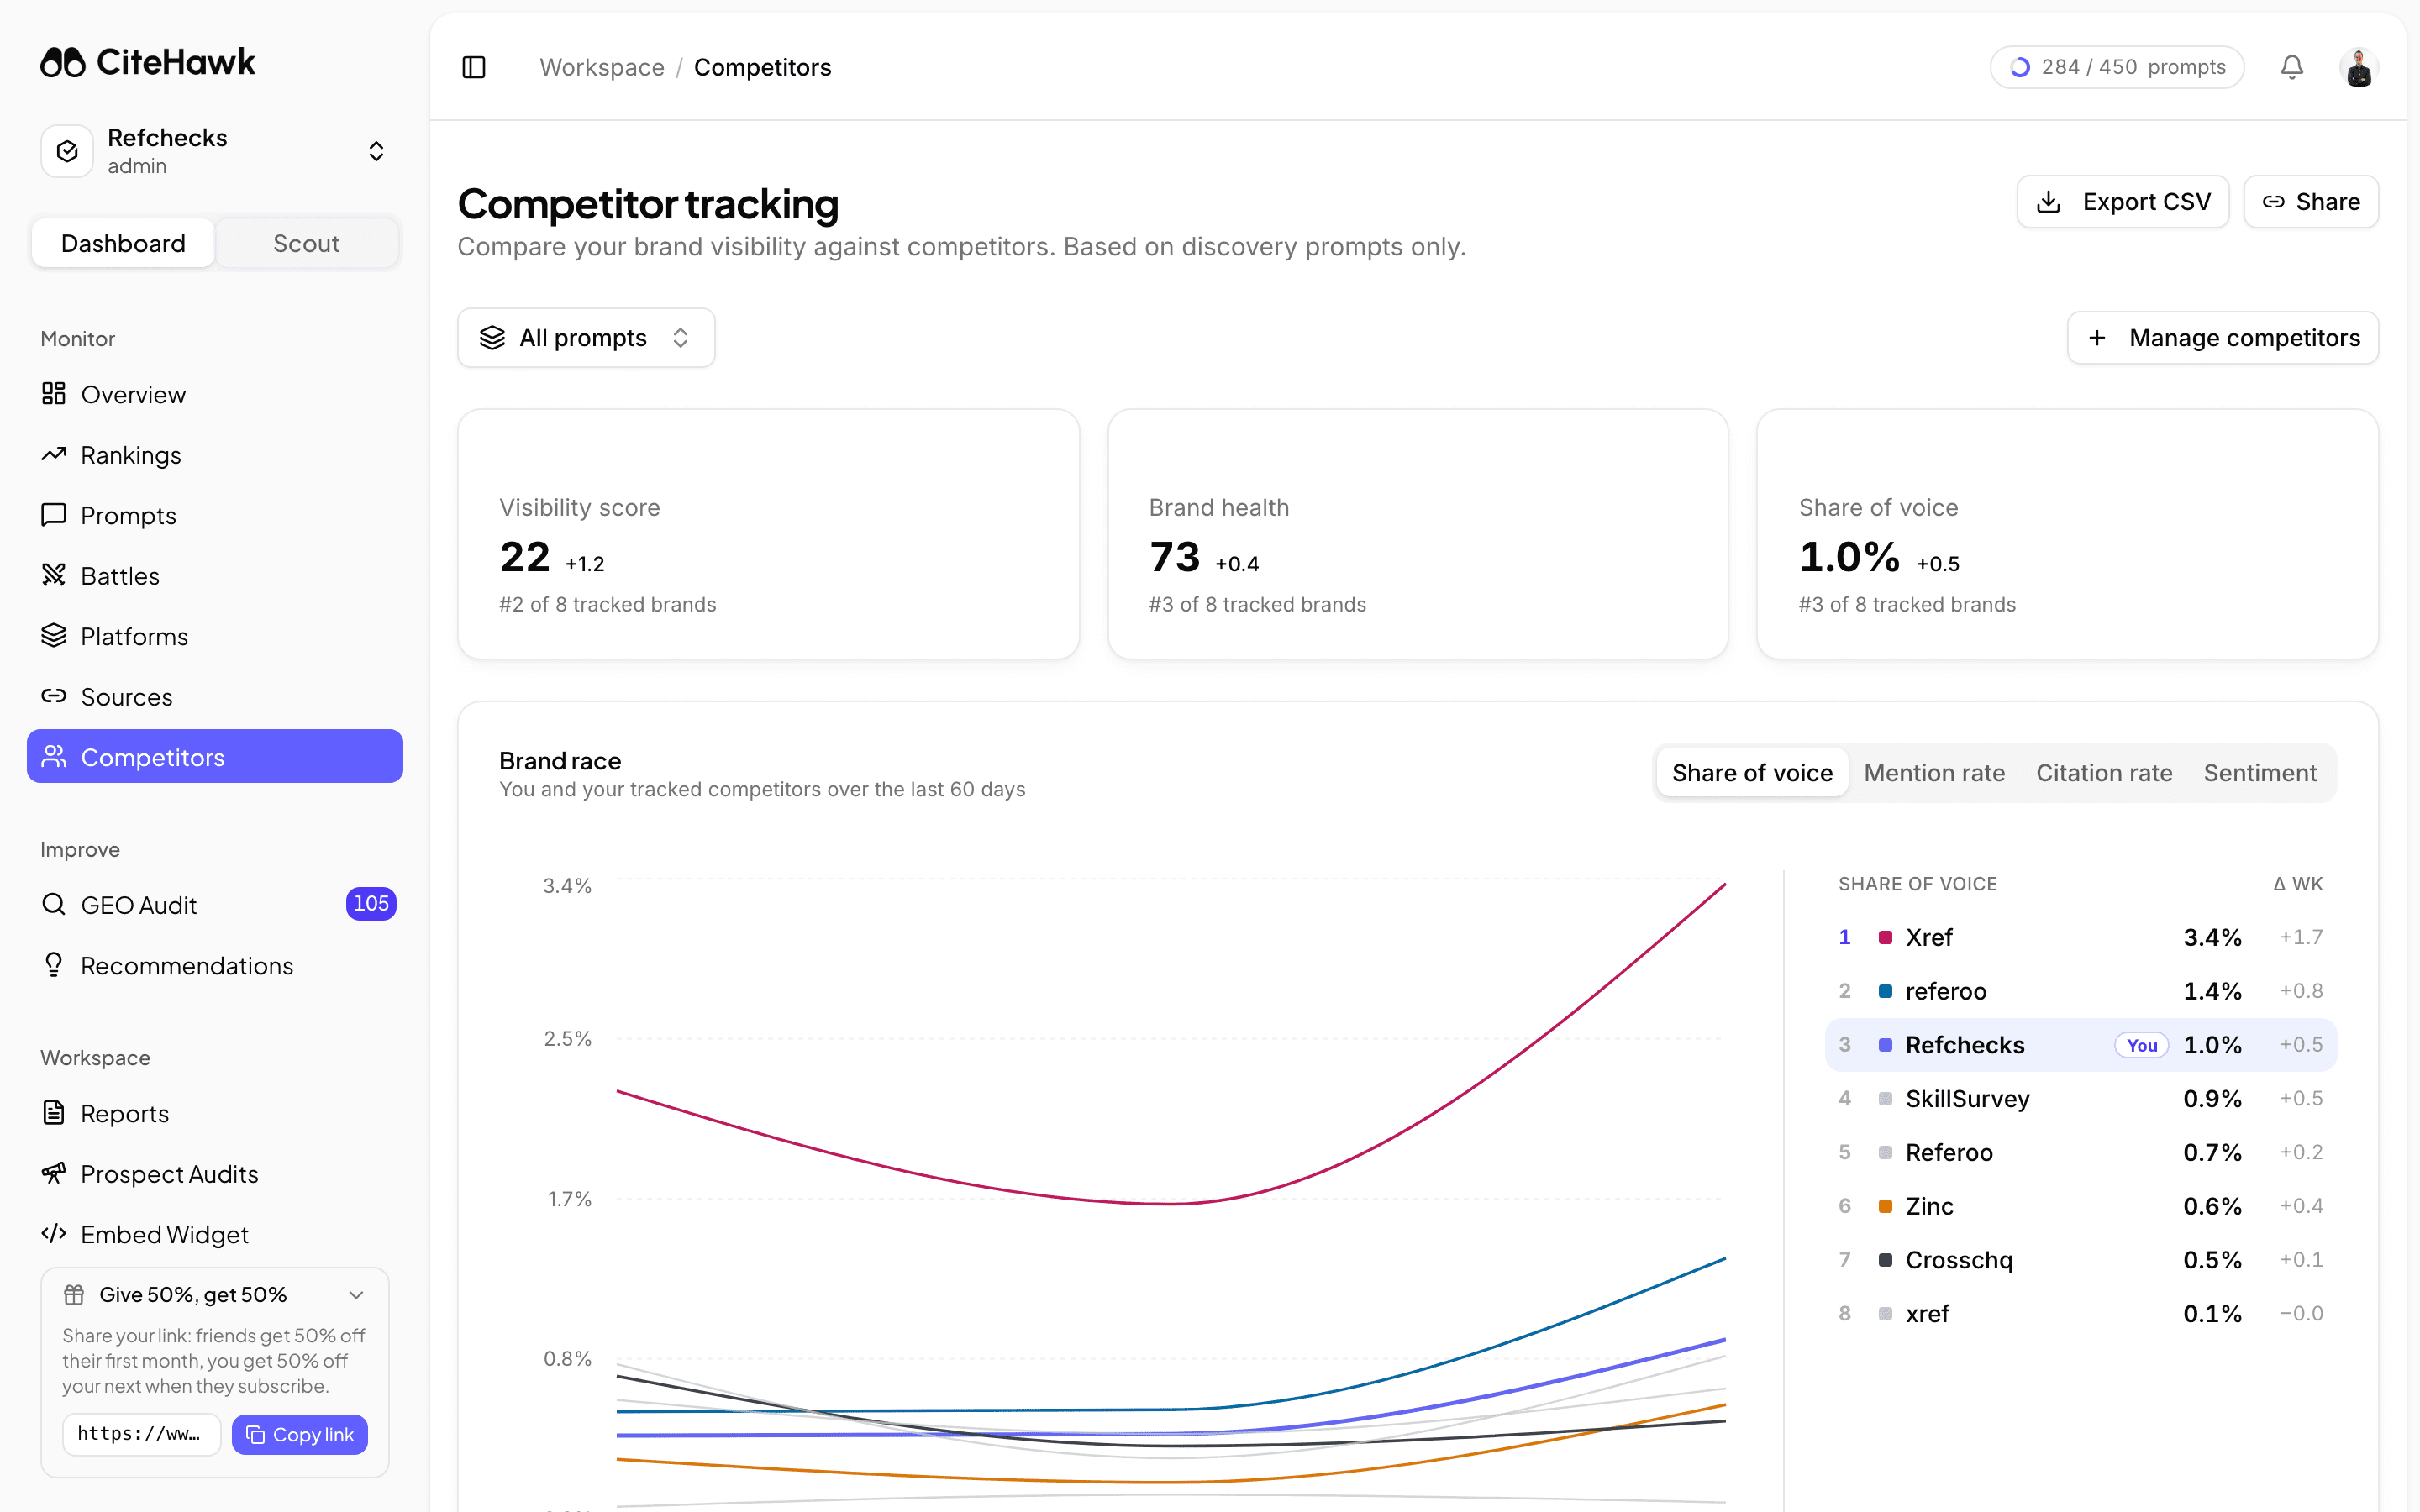Switch to the Scout tab

click(307, 243)
